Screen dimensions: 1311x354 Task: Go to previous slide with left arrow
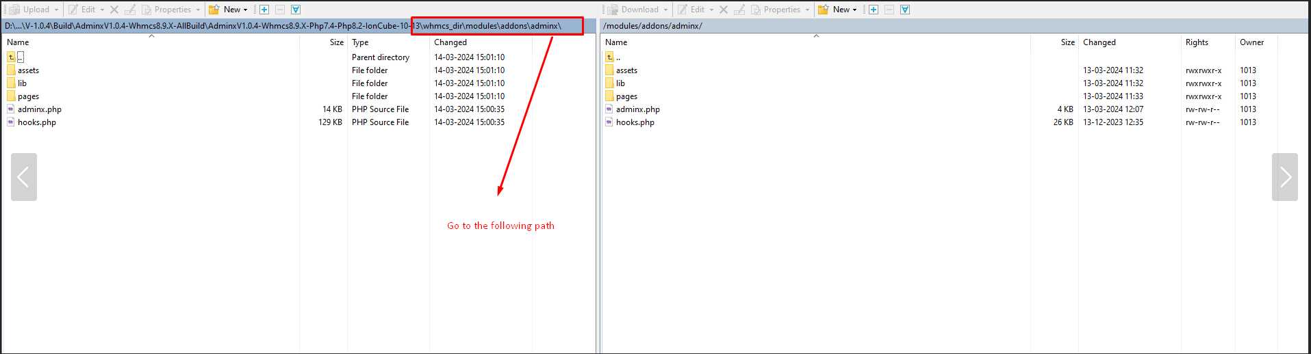tap(24, 177)
